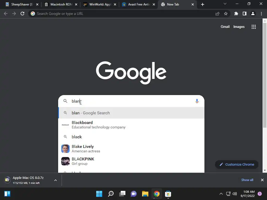The image size is (267, 200).
Task: Click Customize Chrome button
Action: (x=237, y=165)
